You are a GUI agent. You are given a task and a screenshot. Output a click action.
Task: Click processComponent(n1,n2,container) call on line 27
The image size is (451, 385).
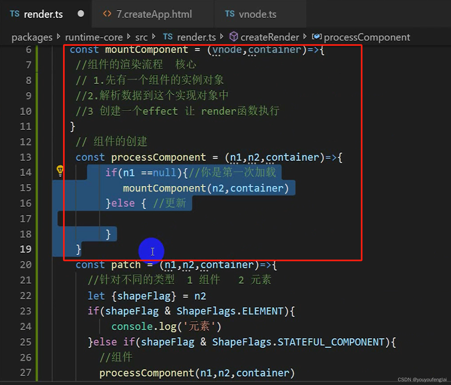[x=197, y=373]
